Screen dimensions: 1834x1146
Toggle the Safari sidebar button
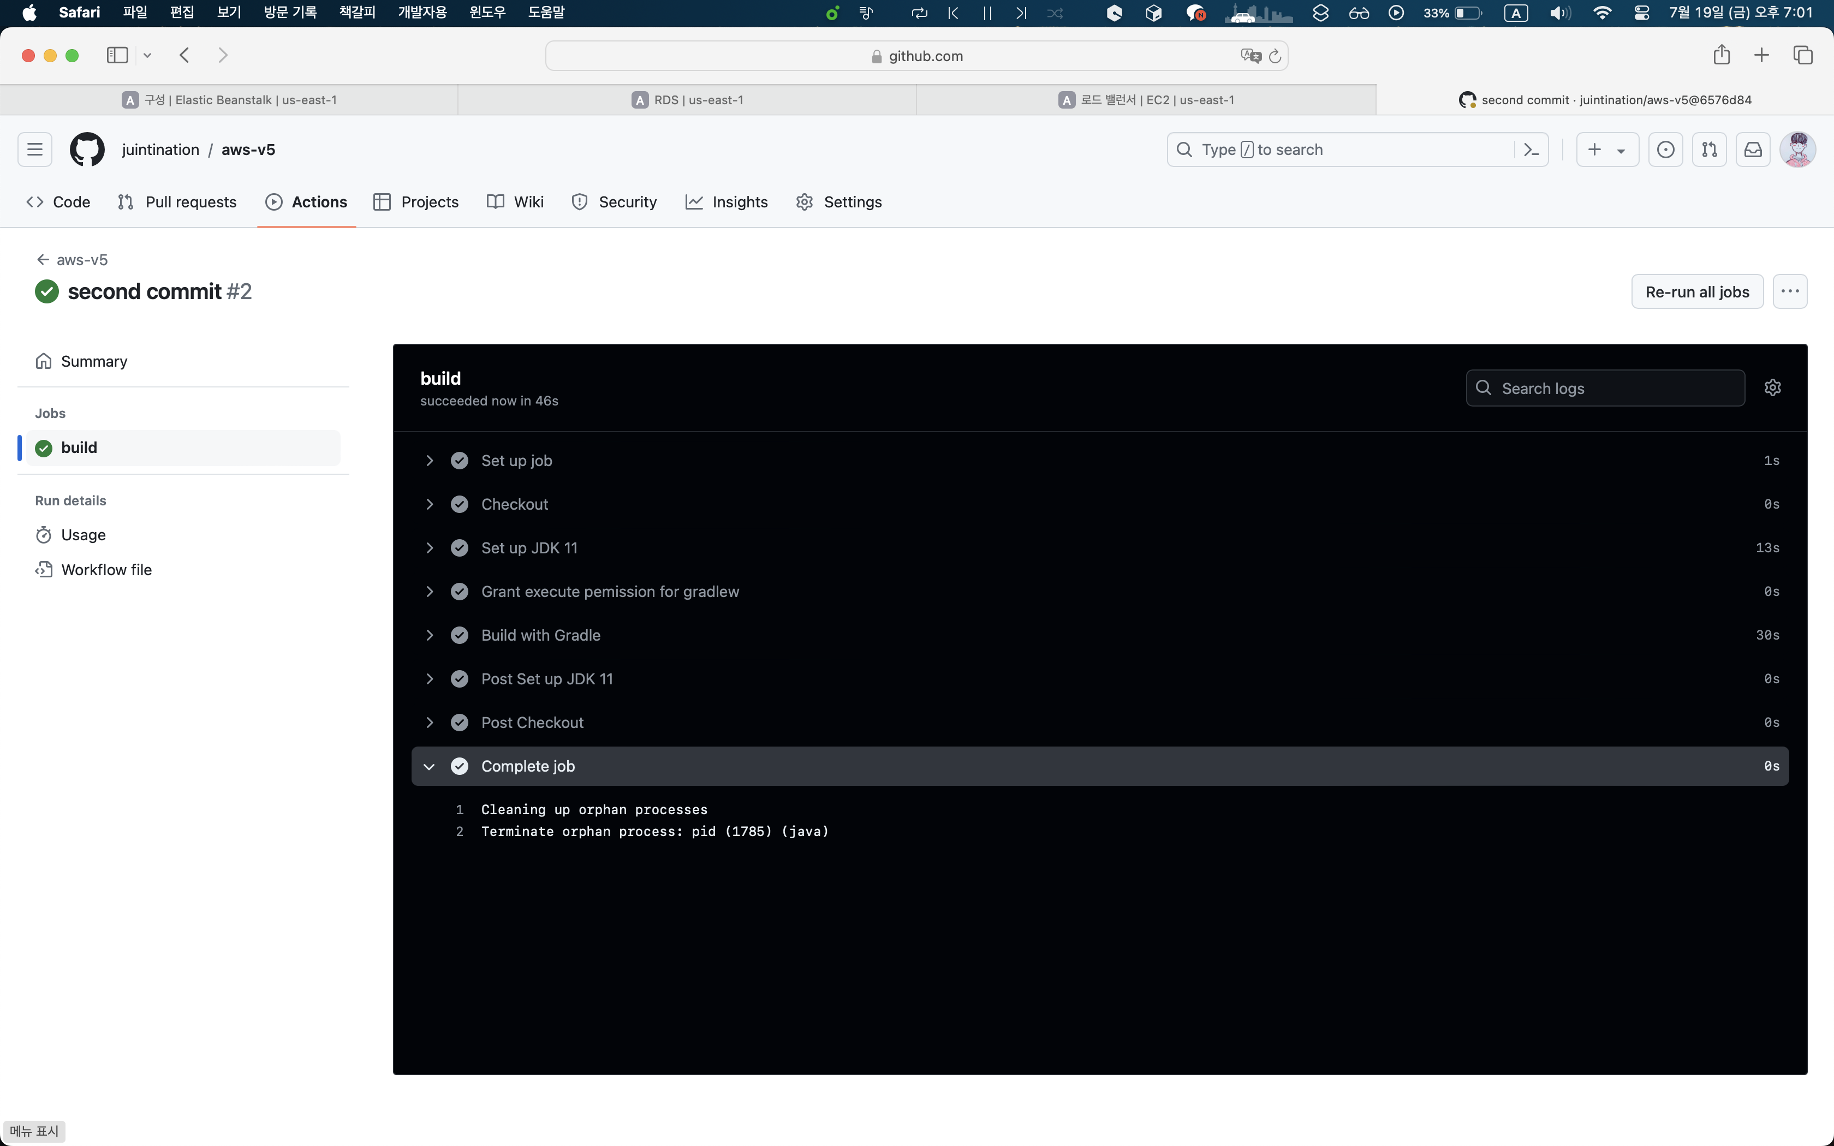coord(117,55)
